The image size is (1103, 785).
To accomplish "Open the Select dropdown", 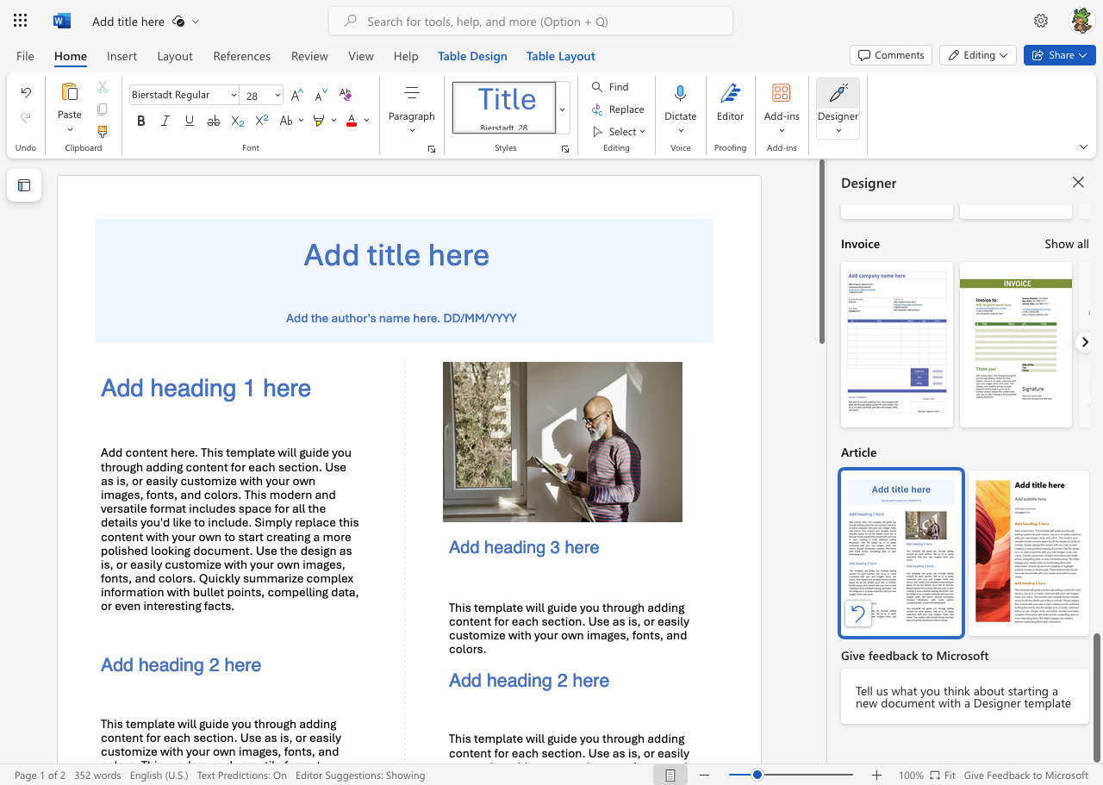I will [619, 132].
